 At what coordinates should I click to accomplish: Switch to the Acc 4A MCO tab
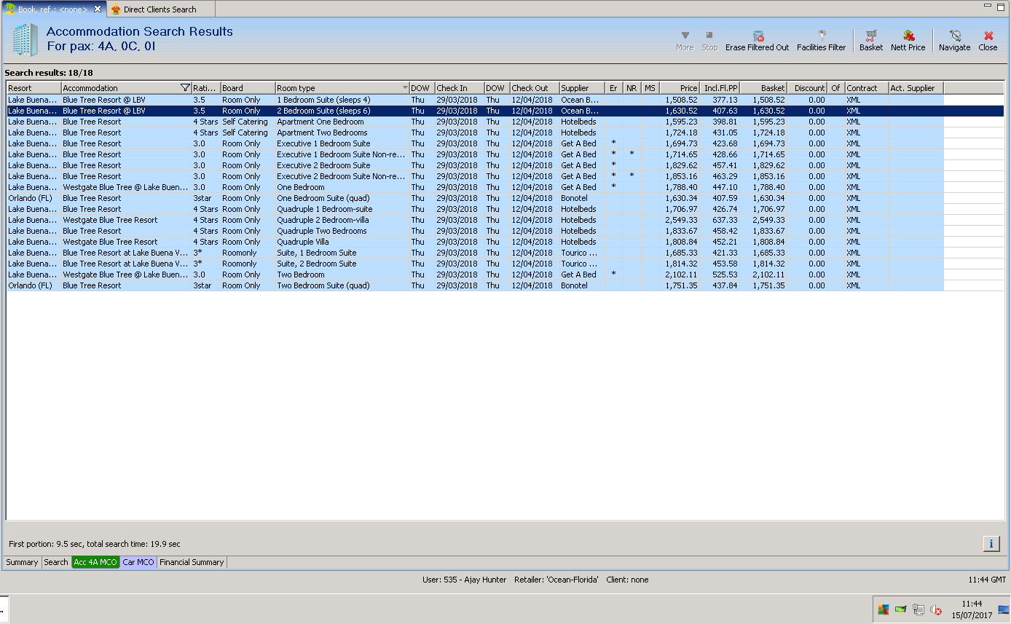[95, 562]
